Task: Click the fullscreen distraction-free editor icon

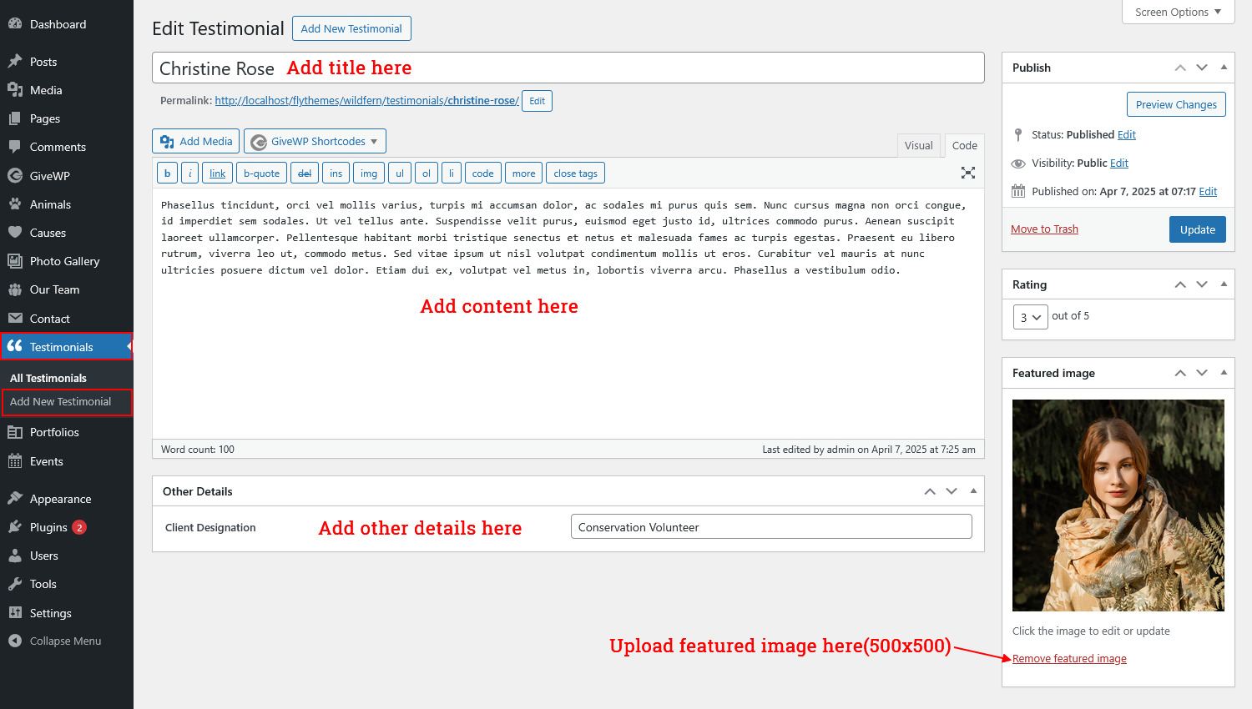Action: coord(967,173)
